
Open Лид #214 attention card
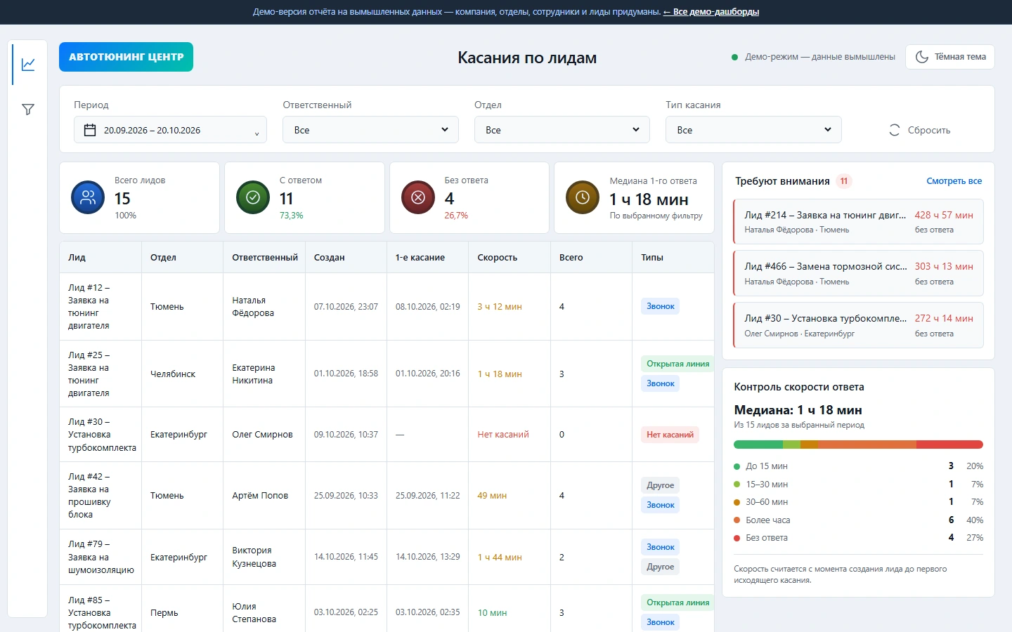[x=858, y=222]
